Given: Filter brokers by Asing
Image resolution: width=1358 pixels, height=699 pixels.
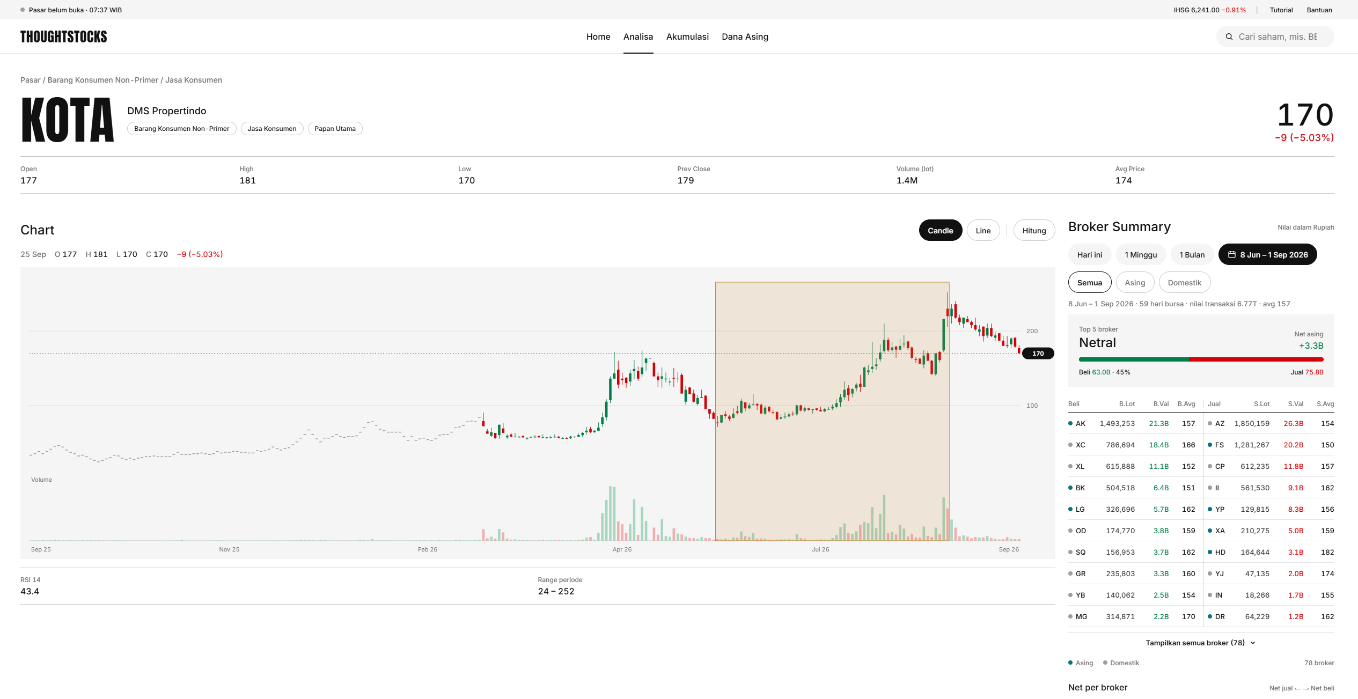Looking at the screenshot, I should (1135, 283).
